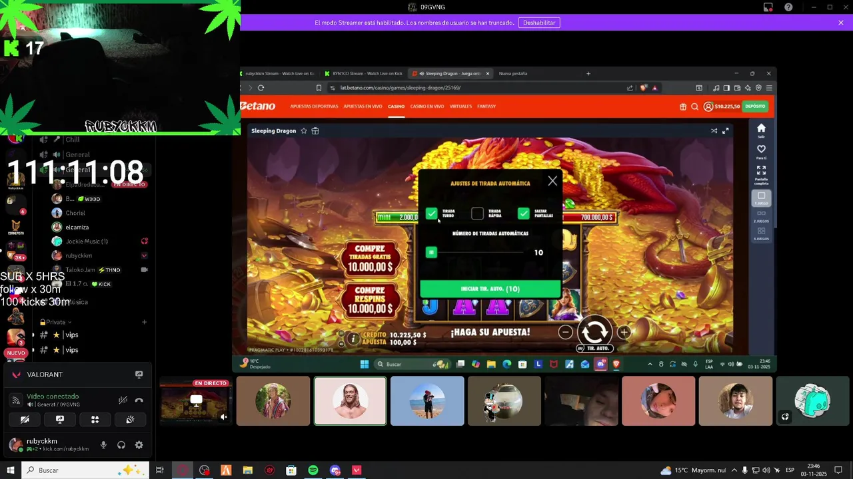The height and width of the screenshot is (479, 853).
Task: Open Discord user settings gear
Action: (139, 445)
